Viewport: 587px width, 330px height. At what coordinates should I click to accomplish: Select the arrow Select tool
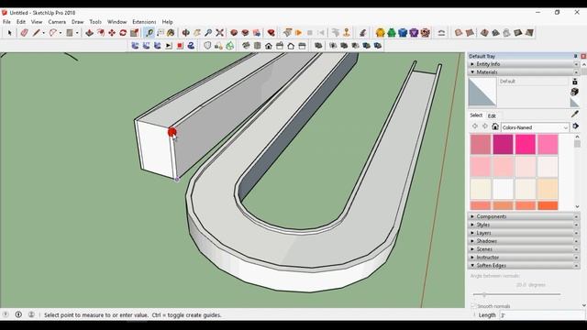9,33
